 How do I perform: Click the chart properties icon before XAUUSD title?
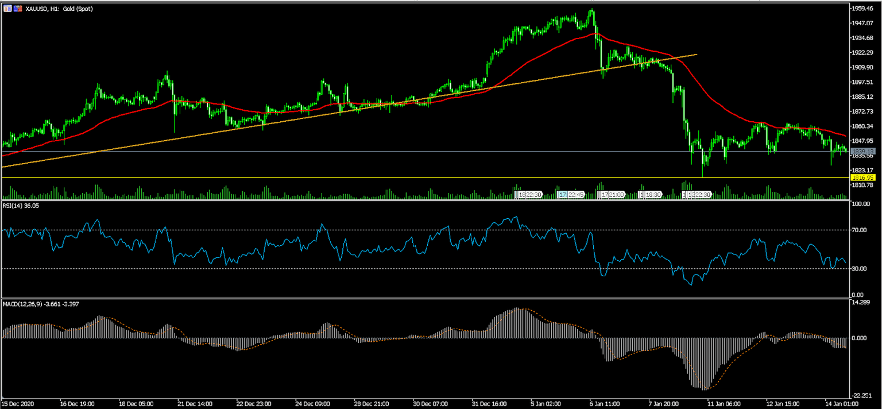pos(7,8)
